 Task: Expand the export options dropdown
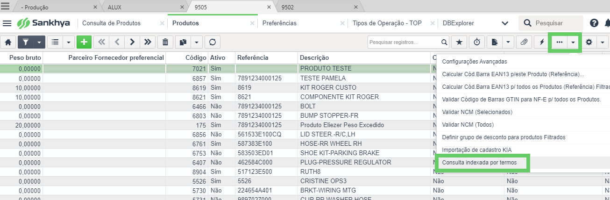pos(508,42)
